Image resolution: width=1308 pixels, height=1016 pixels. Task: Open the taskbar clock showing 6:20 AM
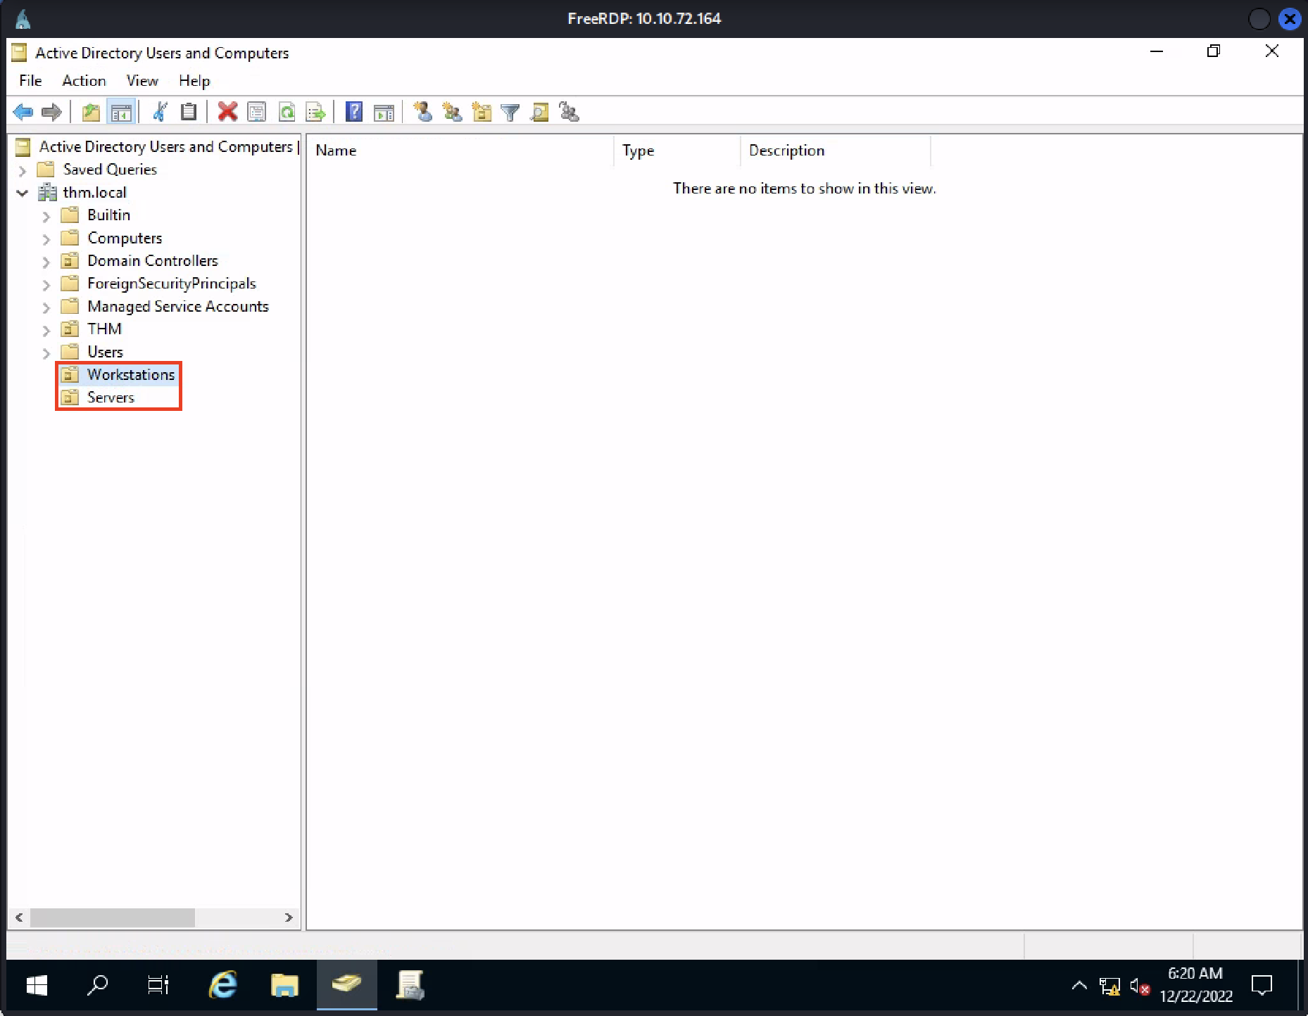1195,985
